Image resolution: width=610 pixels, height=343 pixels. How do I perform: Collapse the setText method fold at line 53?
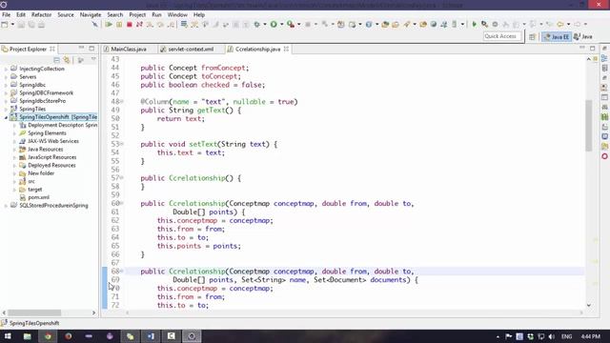click(122, 144)
